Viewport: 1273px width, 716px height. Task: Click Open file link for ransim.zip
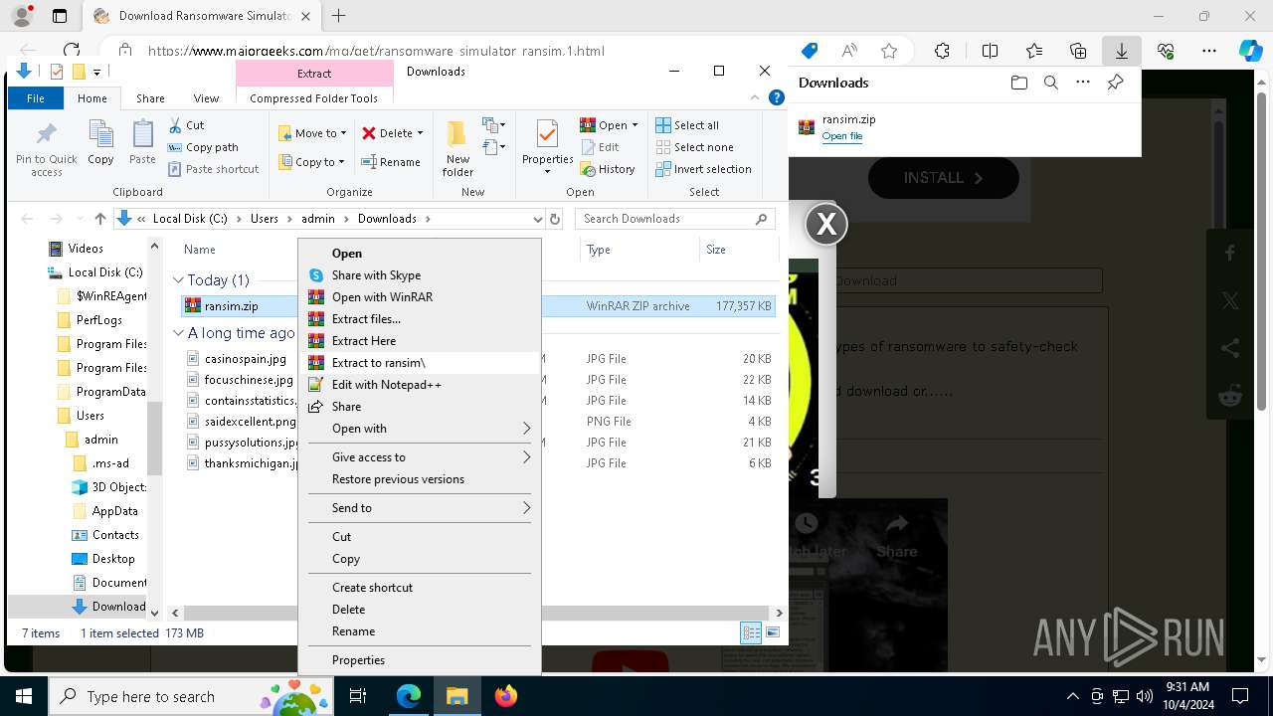click(x=841, y=136)
